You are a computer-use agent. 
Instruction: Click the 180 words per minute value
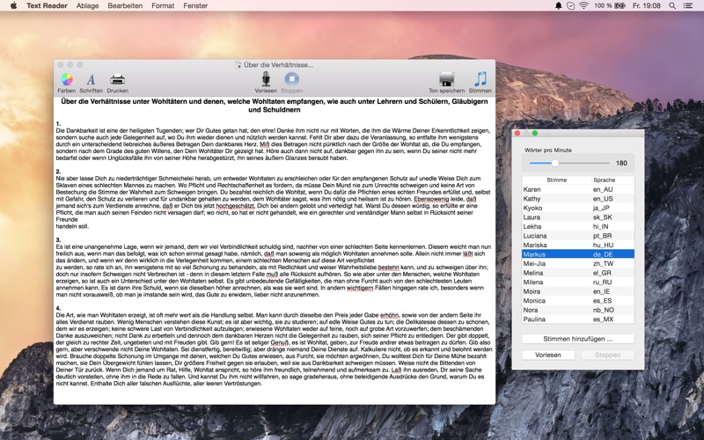(621, 163)
